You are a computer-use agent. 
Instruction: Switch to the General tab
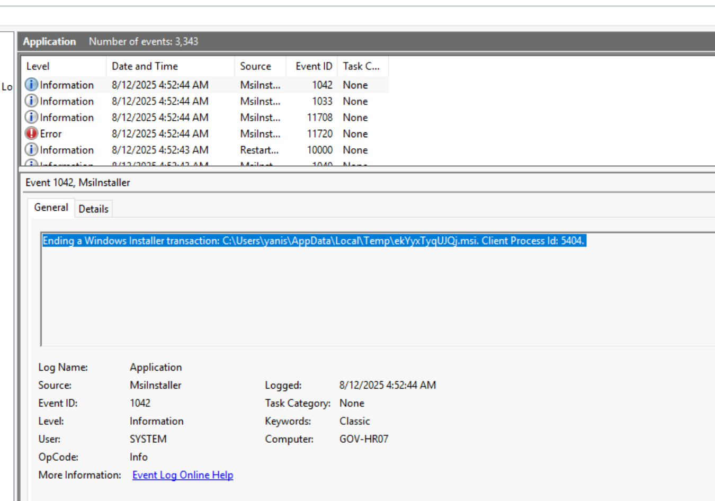(x=51, y=208)
